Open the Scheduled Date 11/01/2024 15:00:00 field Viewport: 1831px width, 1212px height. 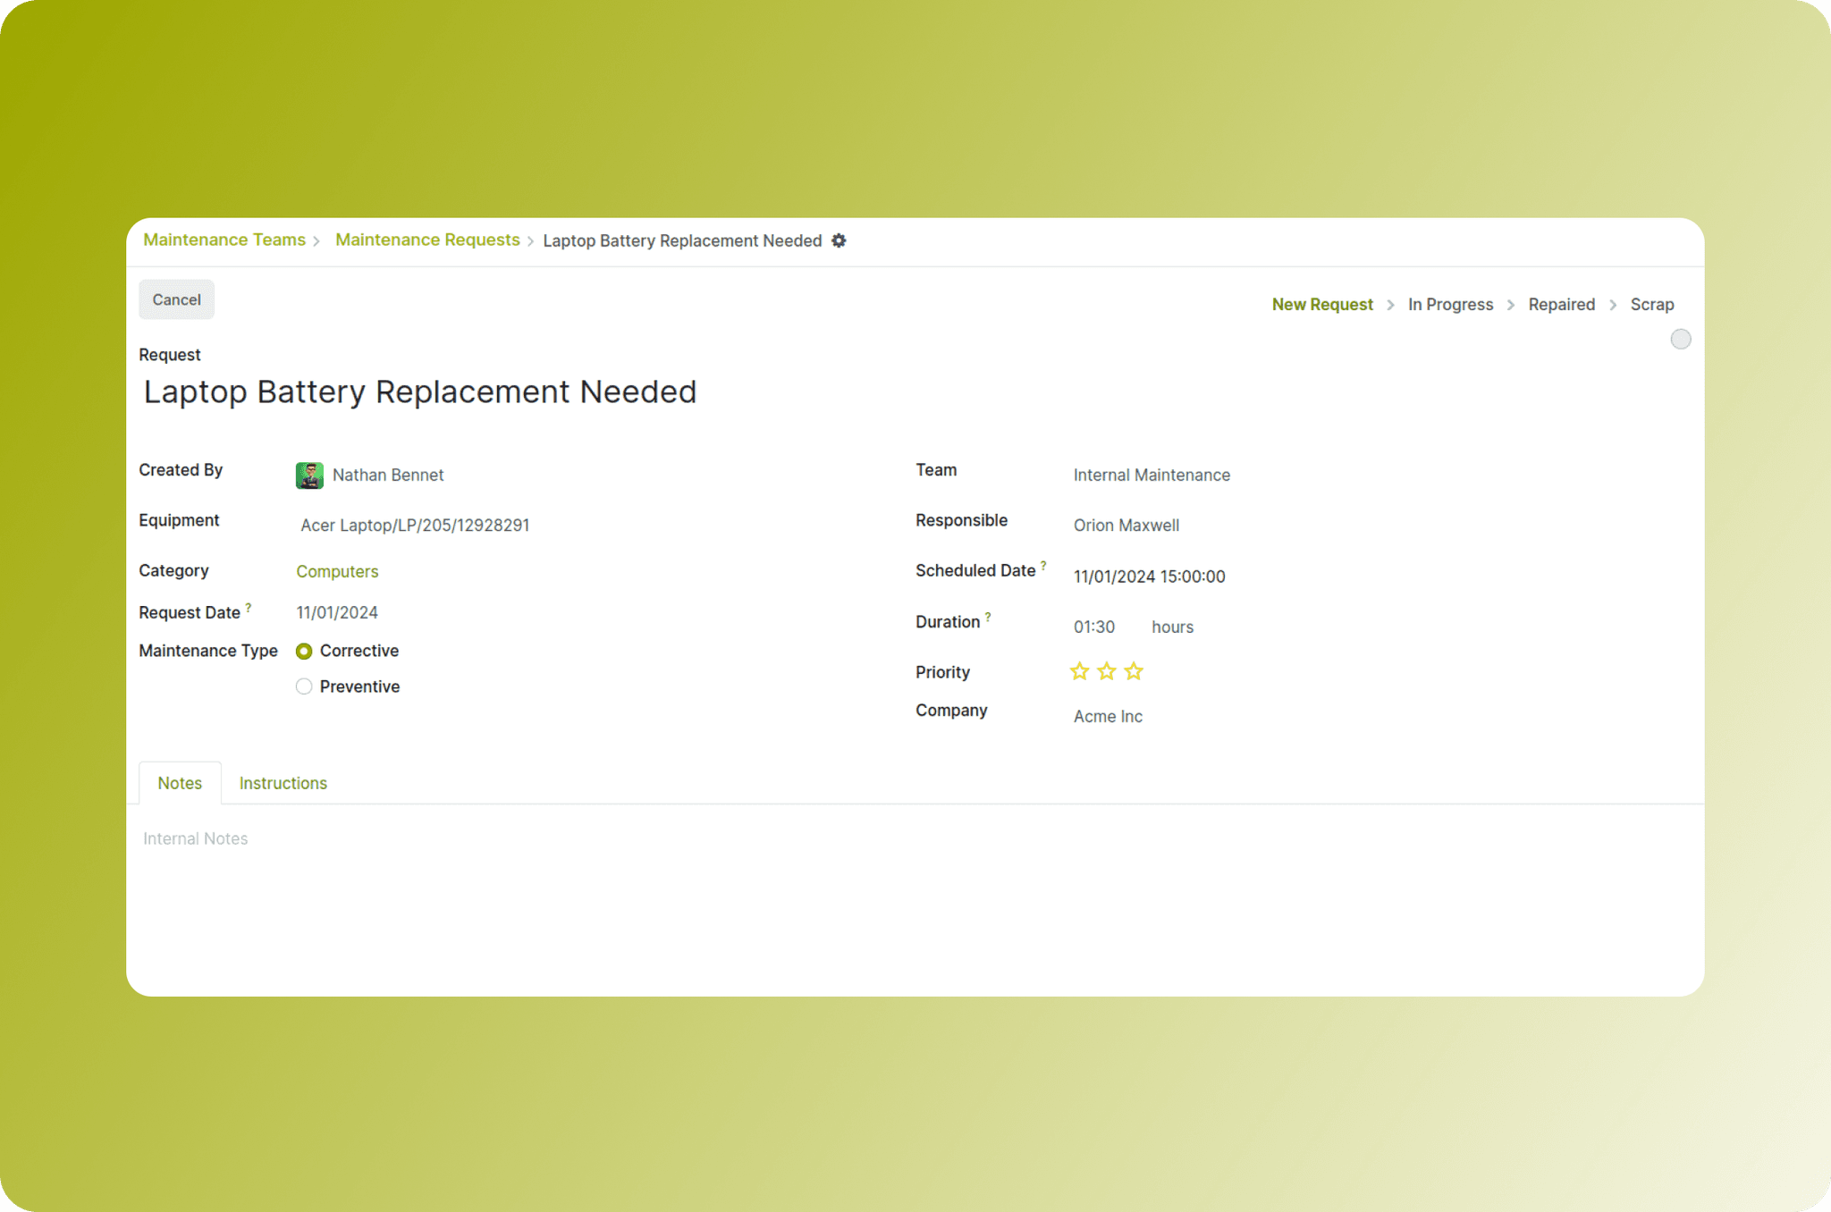(x=1149, y=577)
